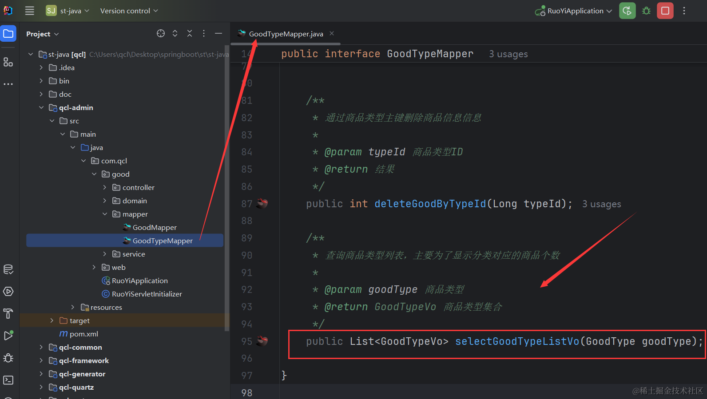Click the Rerun RuoYiApplication green button
Image resolution: width=707 pixels, height=399 pixels.
click(x=627, y=11)
